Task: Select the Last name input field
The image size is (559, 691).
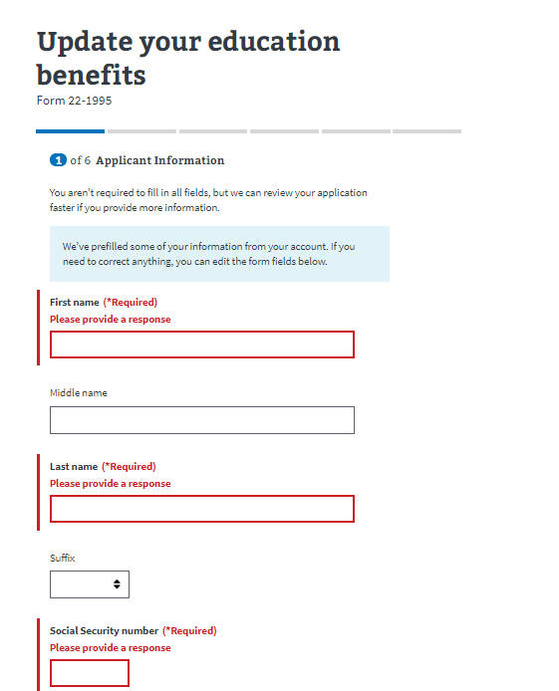Action: (x=202, y=509)
